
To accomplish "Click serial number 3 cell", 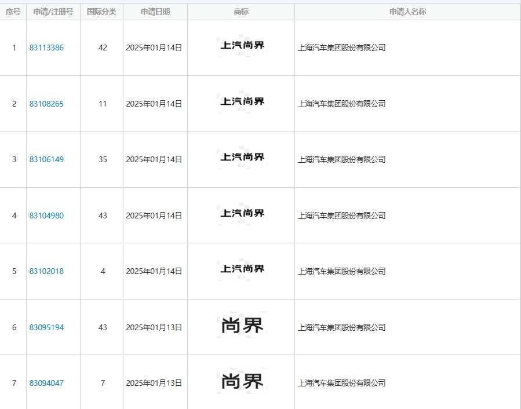I will coord(14,159).
